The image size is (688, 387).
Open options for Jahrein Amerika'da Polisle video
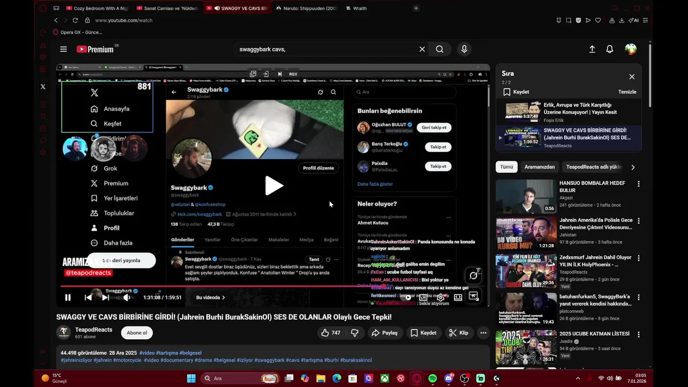639,221
